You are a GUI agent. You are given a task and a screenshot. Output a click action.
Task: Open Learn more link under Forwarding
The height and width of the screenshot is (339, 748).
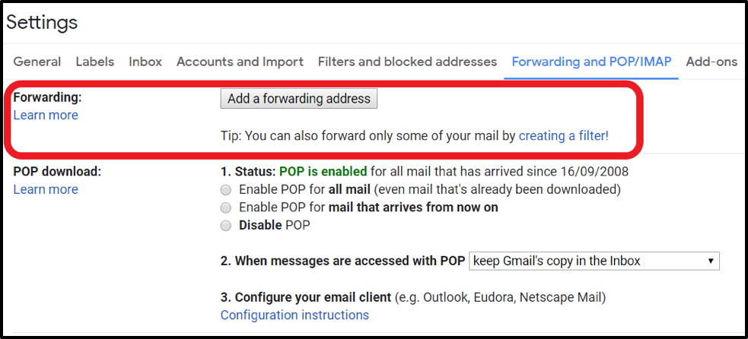[46, 116]
